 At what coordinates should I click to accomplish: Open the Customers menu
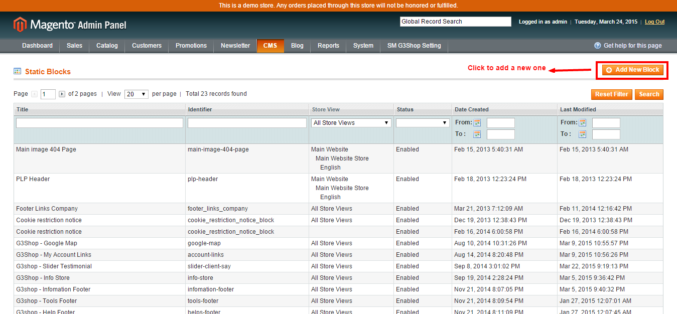pos(147,46)
